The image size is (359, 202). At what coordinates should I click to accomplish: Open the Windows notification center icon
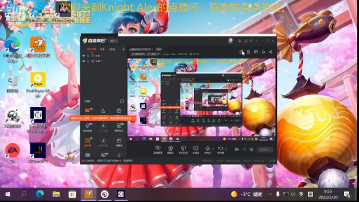346,194
